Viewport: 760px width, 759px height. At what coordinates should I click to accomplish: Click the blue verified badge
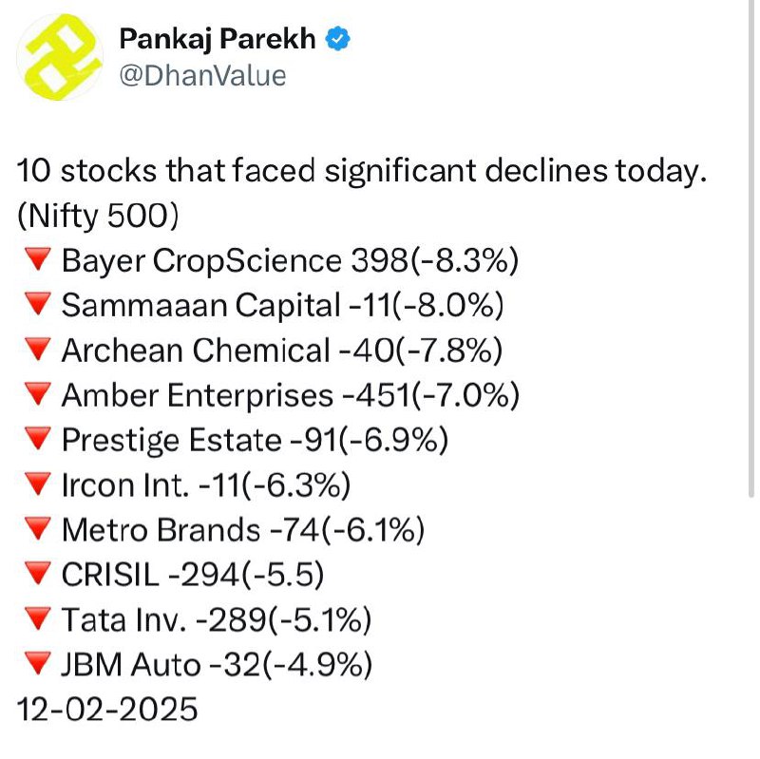tap(338, 39)
